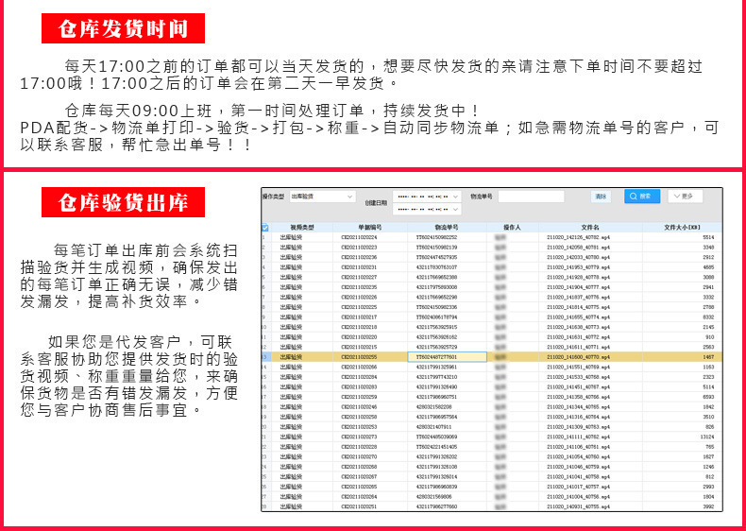Screen dimensions: 746x531
Task: Select the highlighted row with TT6024487277601
Action: [491, 357]
